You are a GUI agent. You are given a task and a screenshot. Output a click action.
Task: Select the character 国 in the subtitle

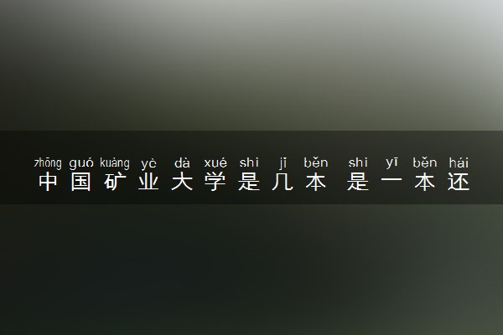coord(81,182)
